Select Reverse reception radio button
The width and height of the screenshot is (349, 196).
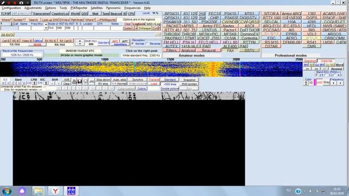[147, 44]
